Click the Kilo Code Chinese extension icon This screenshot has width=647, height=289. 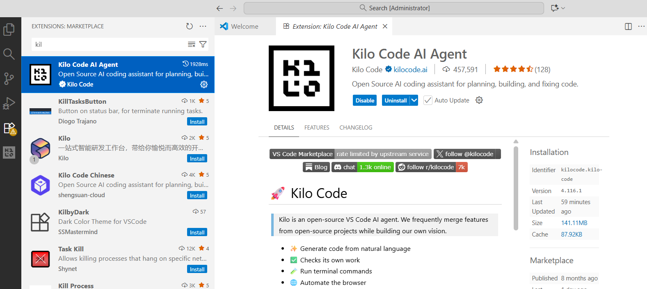41,185
